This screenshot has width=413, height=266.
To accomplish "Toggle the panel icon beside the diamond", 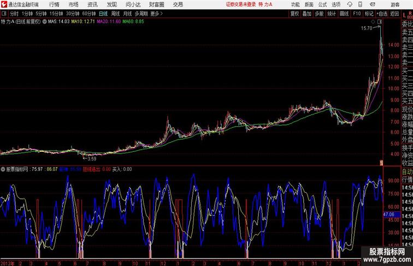I will [x=380, y=22].
